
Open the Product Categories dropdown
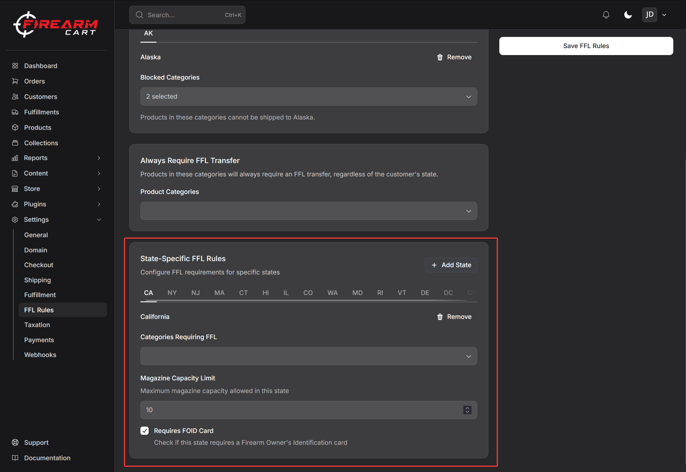(309, 211)
